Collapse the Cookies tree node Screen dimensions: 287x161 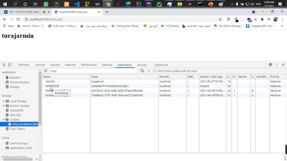(x=4, y=119)
